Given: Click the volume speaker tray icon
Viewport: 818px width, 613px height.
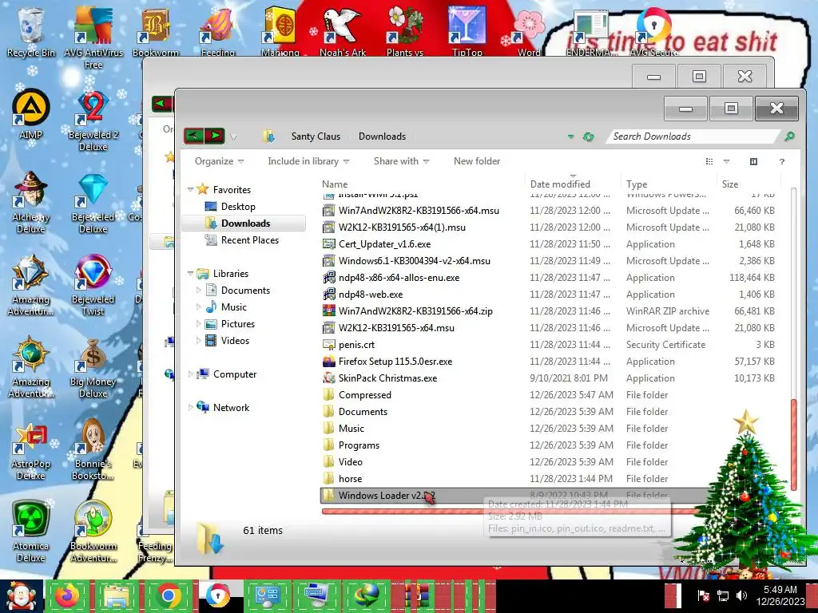Looking at the screenshot, I should [x=741, y=595].
